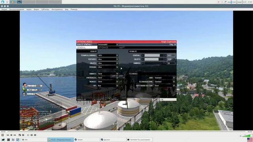The image size is (253, 142).
Task: Open the Видео menu
Action: click(36, 9)
